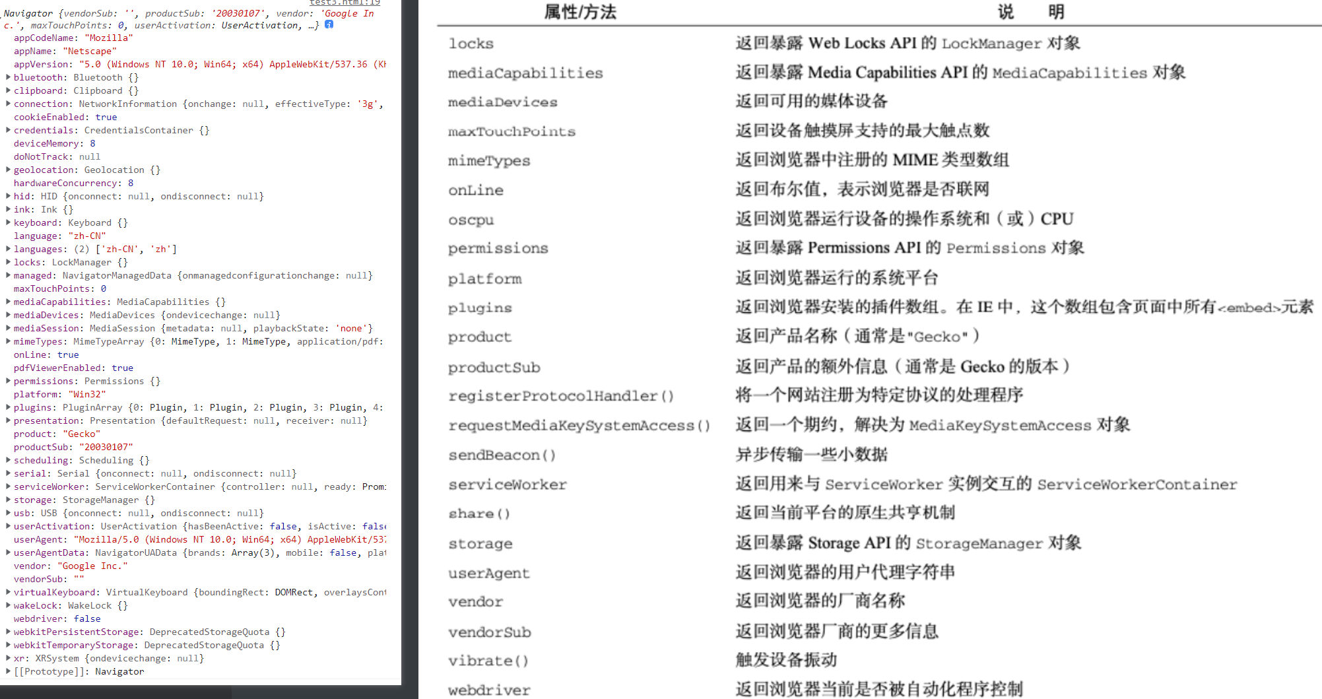Expand the mimeTypes: MimeTypeArray entry

tap(8, 341)
